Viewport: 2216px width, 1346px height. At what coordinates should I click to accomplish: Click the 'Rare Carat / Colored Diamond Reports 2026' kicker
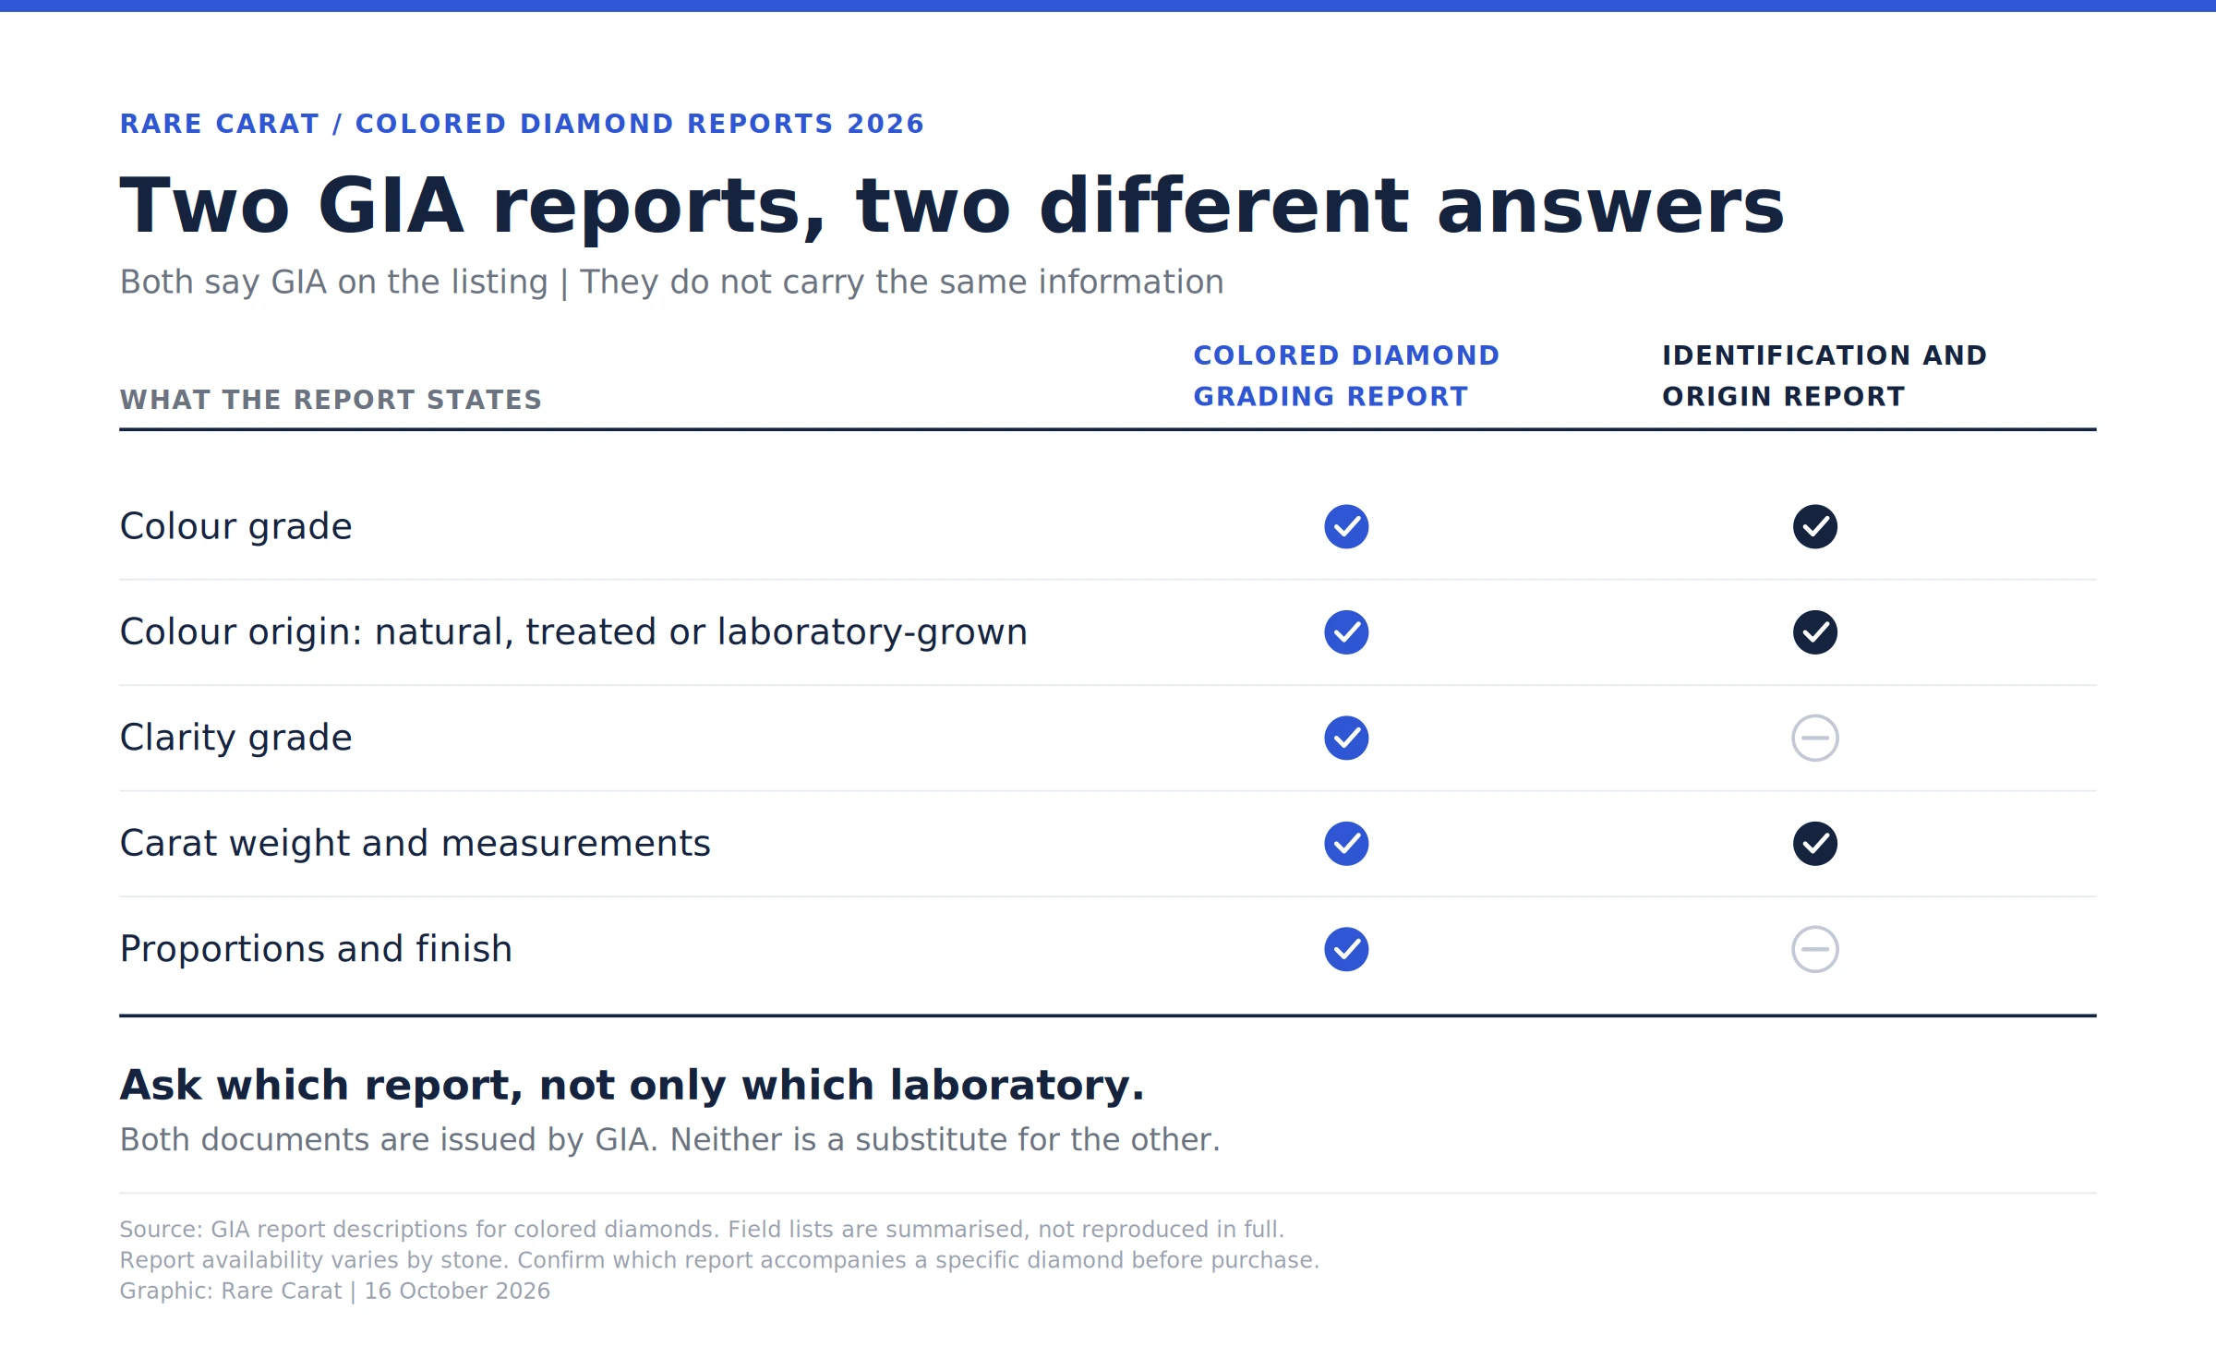point(522,124)
